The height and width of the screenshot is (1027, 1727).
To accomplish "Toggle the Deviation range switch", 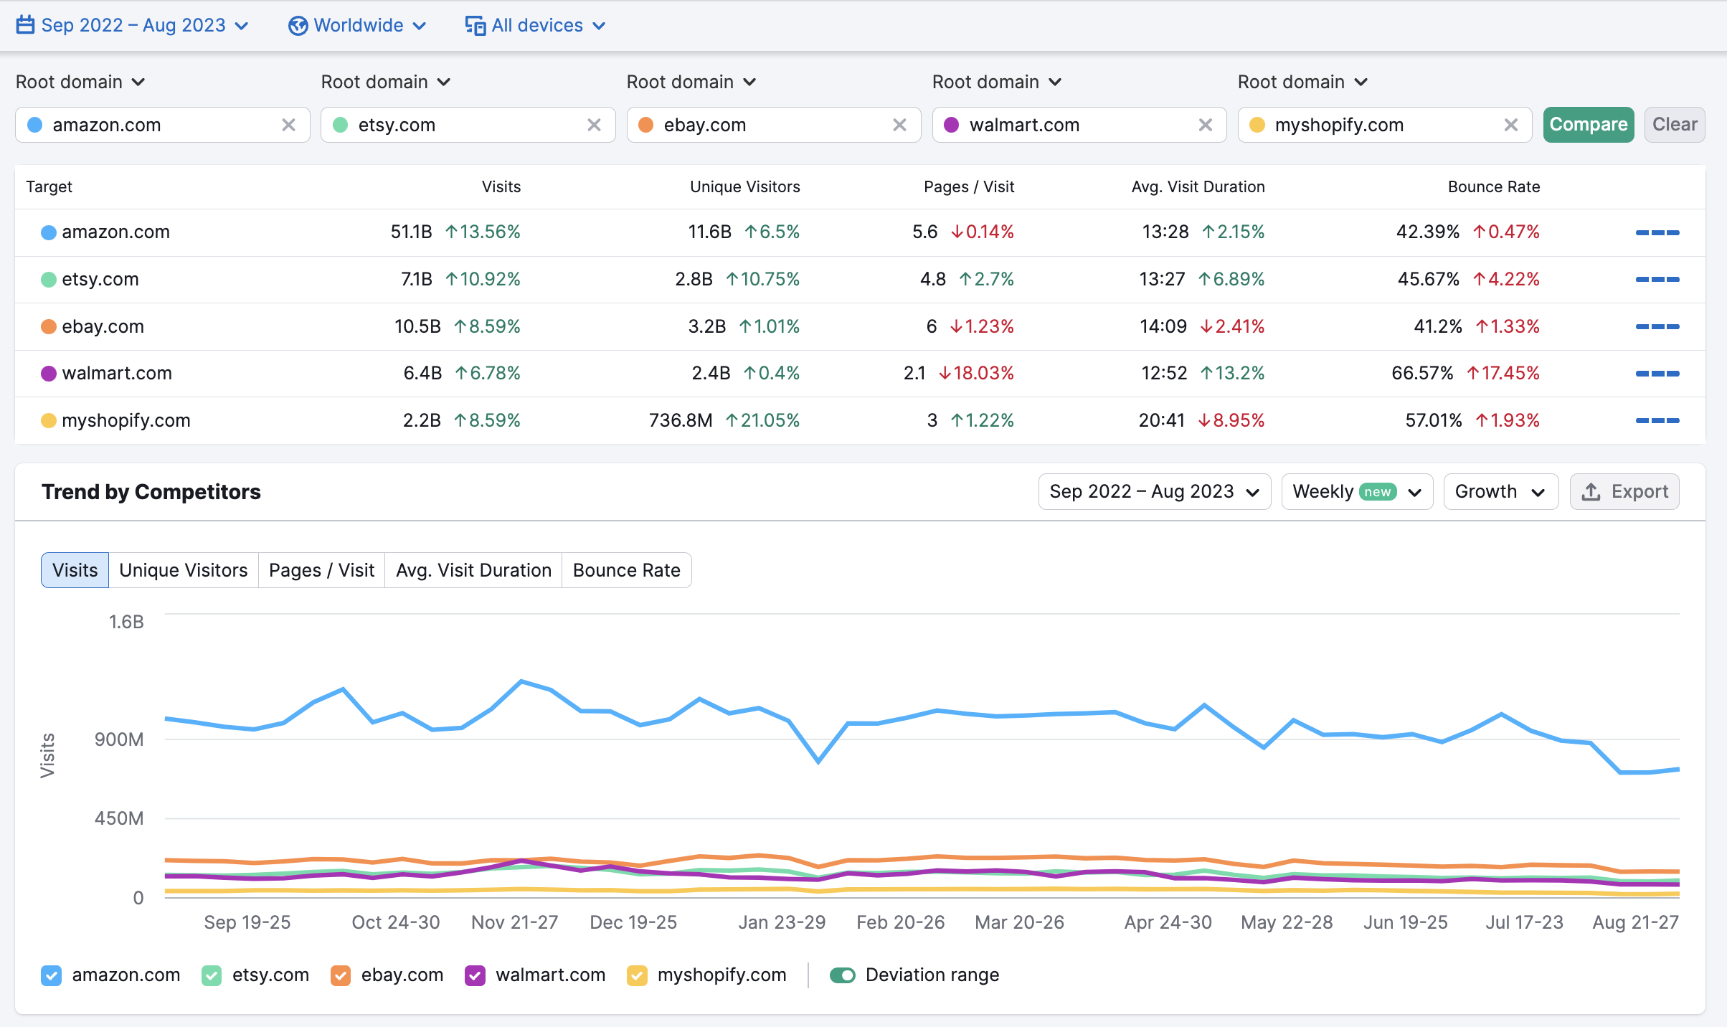I will (843, 975).
